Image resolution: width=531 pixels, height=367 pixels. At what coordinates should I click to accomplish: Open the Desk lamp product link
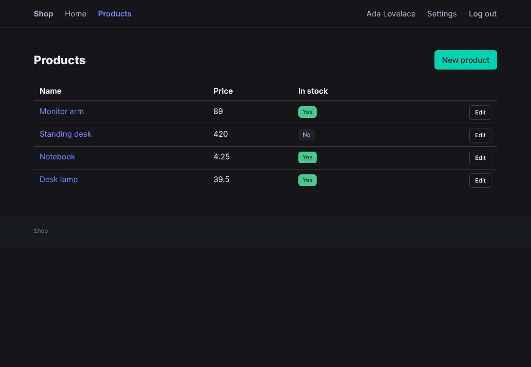click(58, 180)
